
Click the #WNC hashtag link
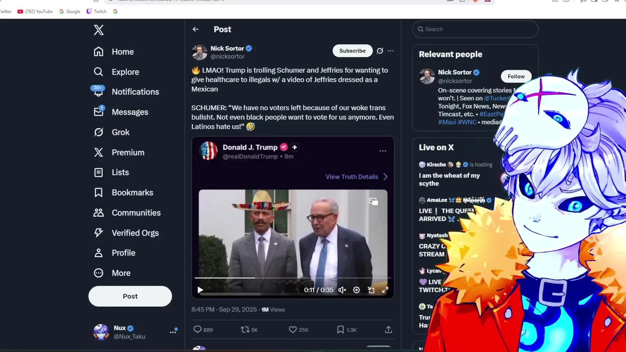[467, 122]
